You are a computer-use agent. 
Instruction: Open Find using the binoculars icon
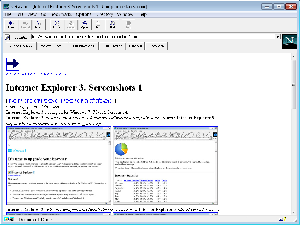coord(112,25)
